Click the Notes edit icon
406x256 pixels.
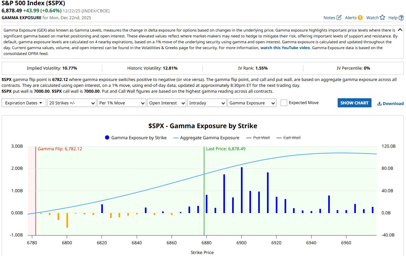click(339, 18)
